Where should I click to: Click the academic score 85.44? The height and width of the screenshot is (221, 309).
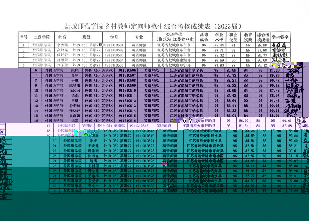tap(219, 45)
